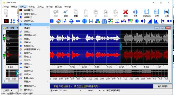Choose Echo (回声) from the Effects menu

(x=34, y=25)
